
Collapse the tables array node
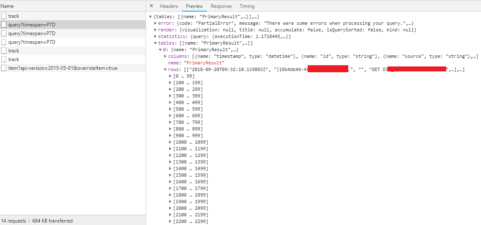coord(155,43)
